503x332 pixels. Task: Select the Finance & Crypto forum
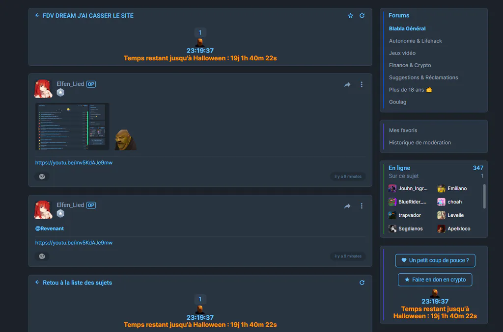click(410, 65)
